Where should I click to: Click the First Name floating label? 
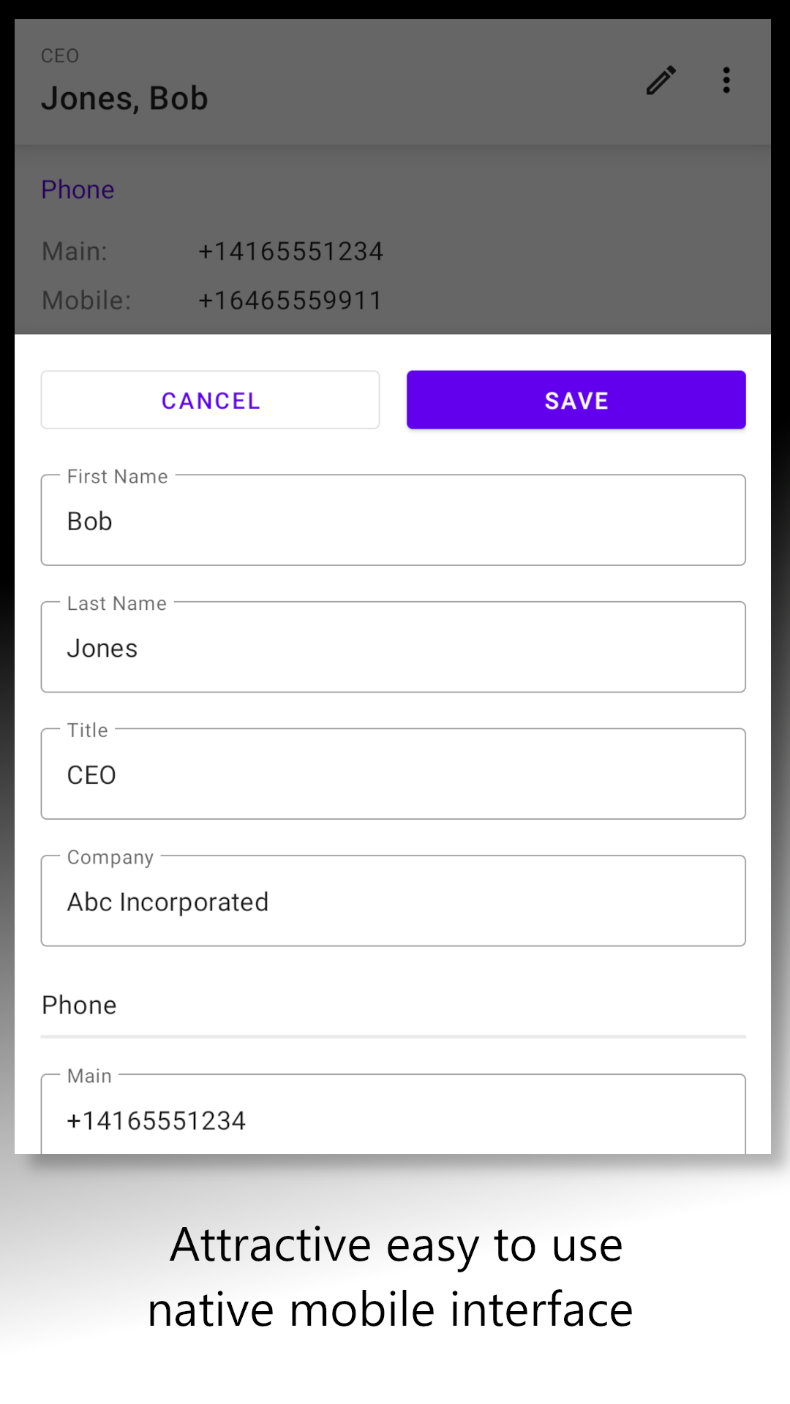[x=117, y=477]
